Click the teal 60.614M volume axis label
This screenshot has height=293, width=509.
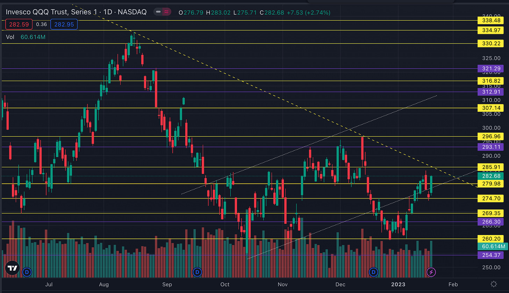[492, 247]
